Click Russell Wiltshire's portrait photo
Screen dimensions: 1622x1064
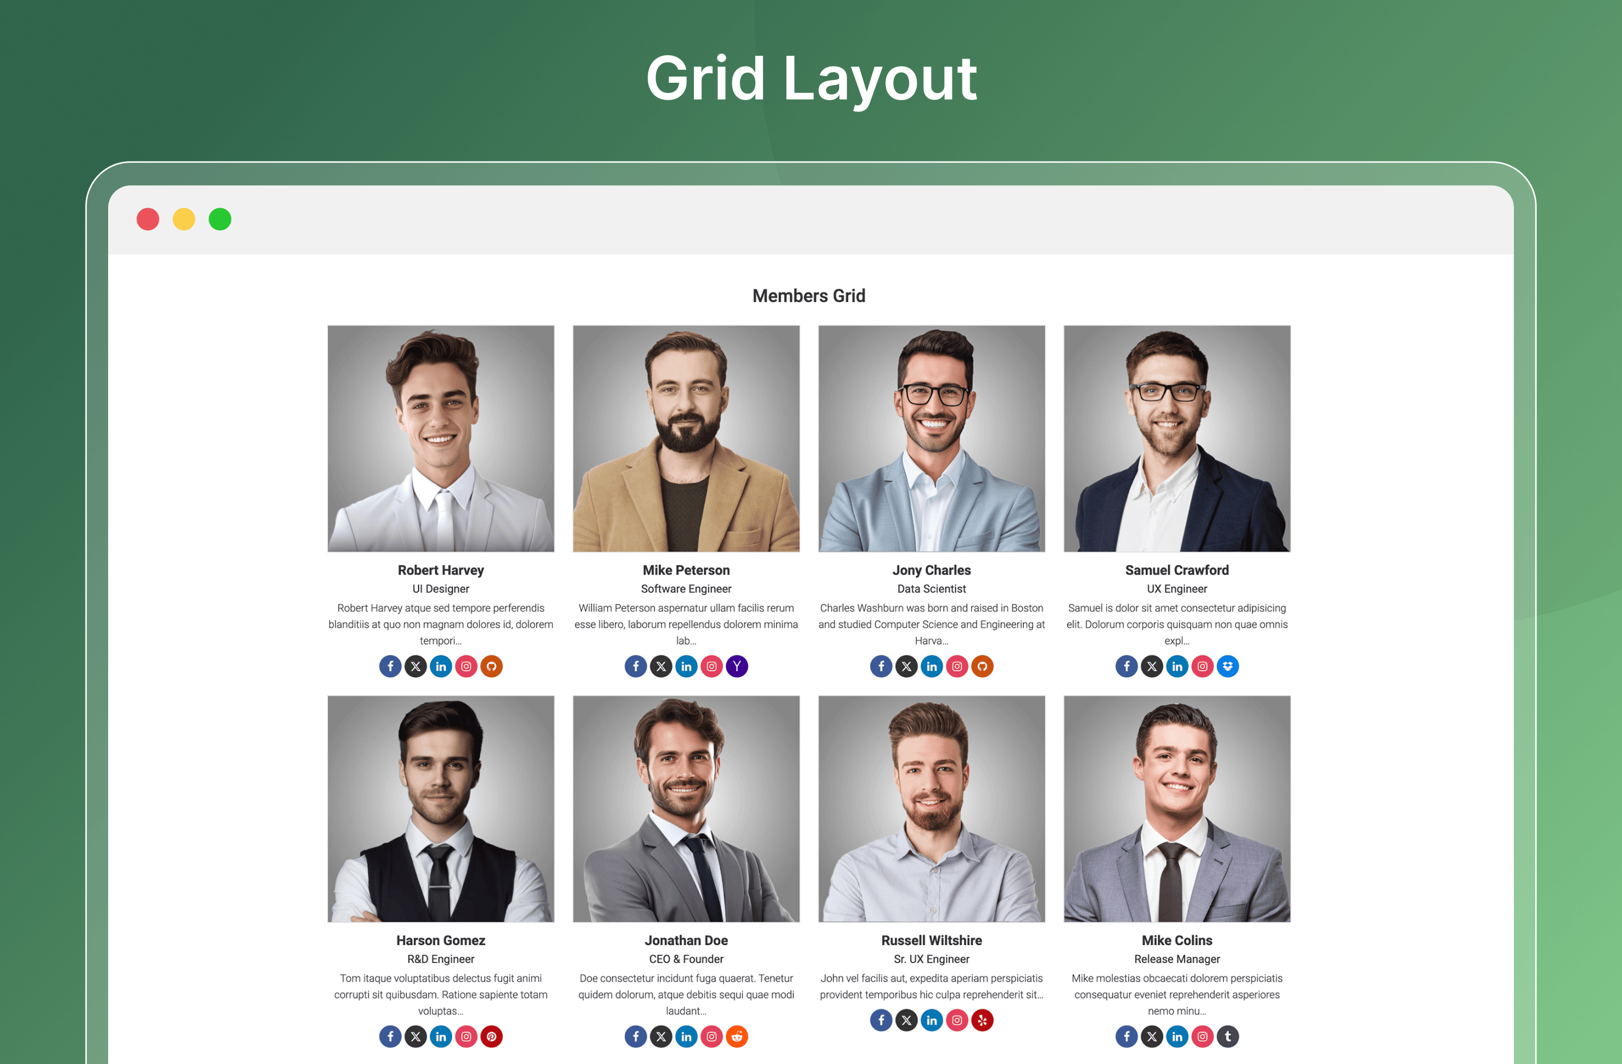click(932, 808)
